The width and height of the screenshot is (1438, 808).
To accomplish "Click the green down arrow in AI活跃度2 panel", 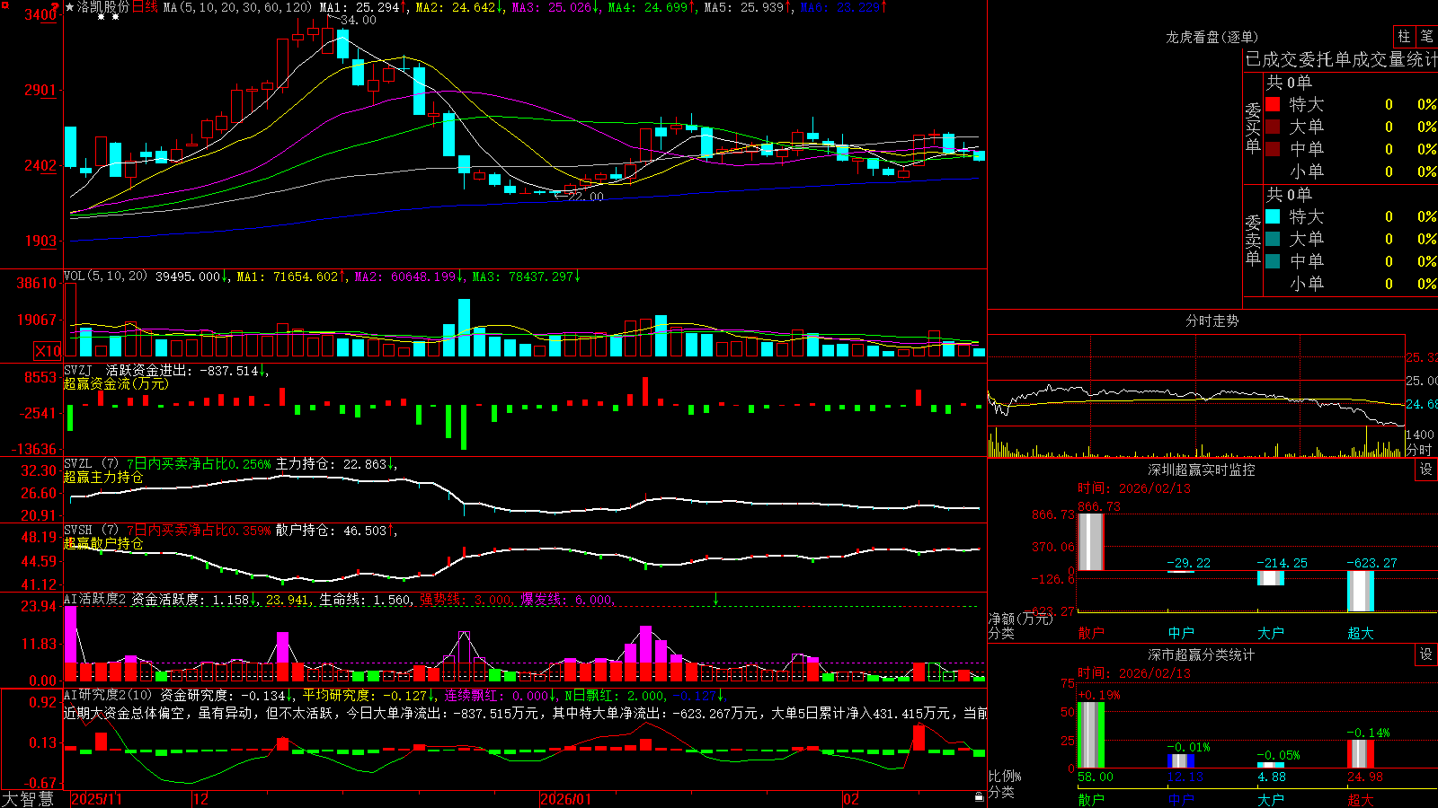I will pyautogui.click(x=715, y=599).
